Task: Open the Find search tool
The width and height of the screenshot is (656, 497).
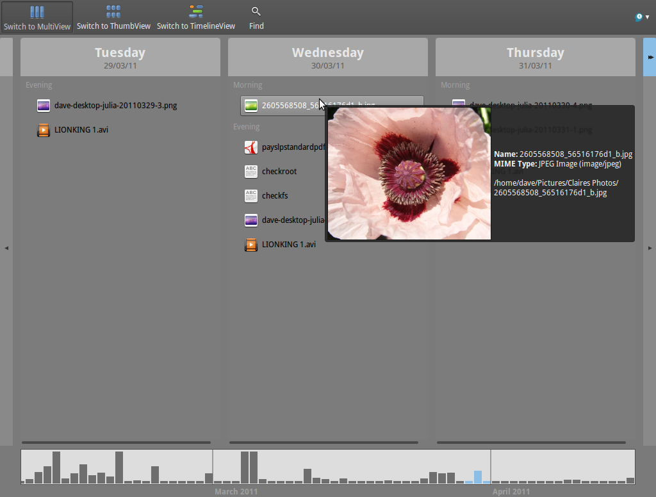Action: tap(256, 17)
